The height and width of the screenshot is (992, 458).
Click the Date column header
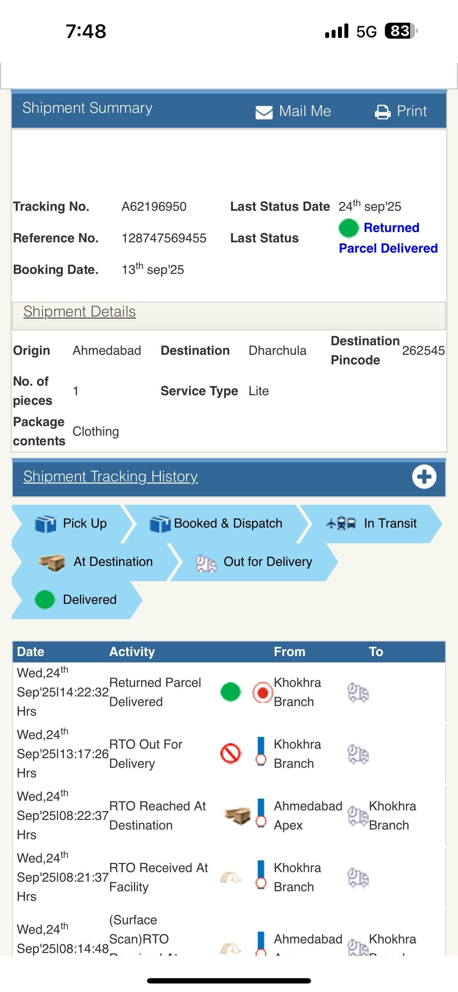coord(31,652)
